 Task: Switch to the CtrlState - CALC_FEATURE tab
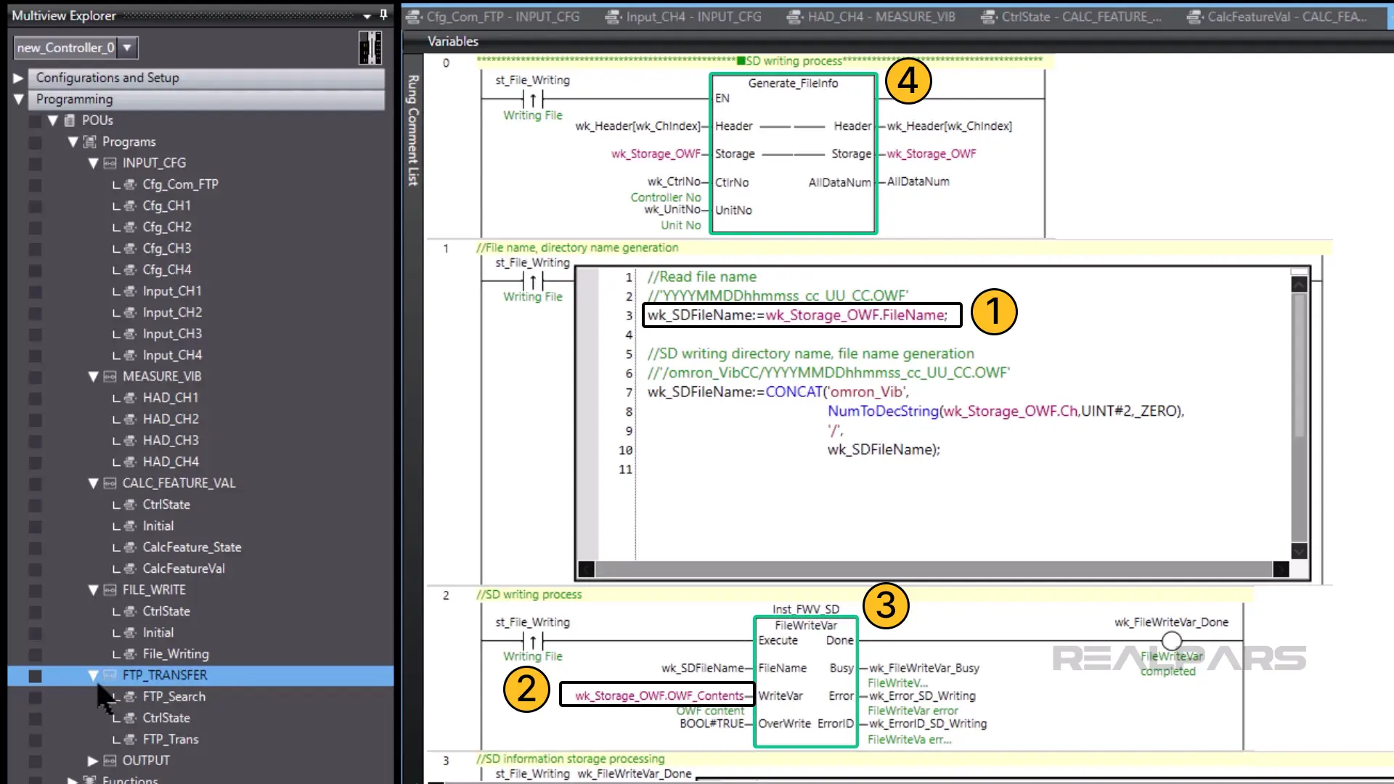click(x=1072, y=17)
